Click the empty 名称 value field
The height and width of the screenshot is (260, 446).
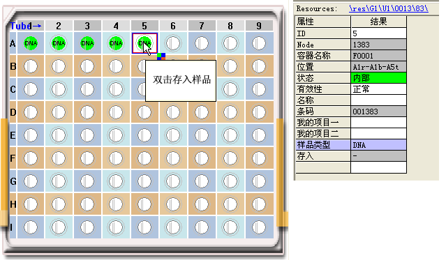pos(378,100)
